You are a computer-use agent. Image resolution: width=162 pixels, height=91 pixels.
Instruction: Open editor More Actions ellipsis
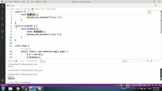pos(159,6)
